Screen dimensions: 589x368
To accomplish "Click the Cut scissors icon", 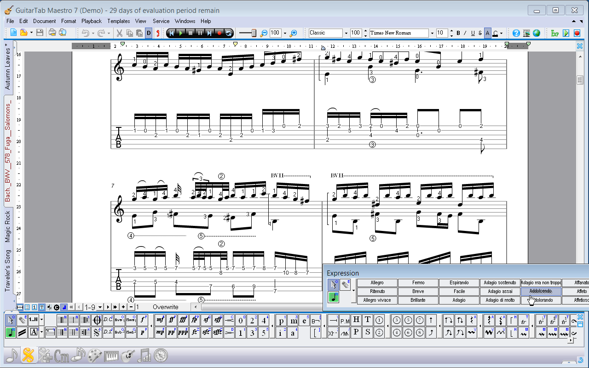I will (x=119, y=33).
